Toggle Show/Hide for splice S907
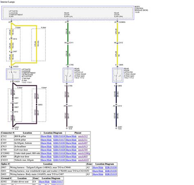This screenshot has width=194, height=185. coord(98,167)
